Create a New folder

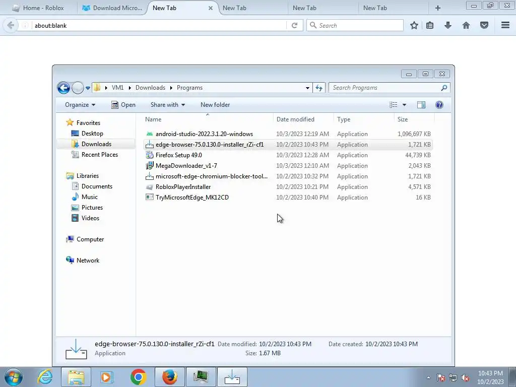215,105
